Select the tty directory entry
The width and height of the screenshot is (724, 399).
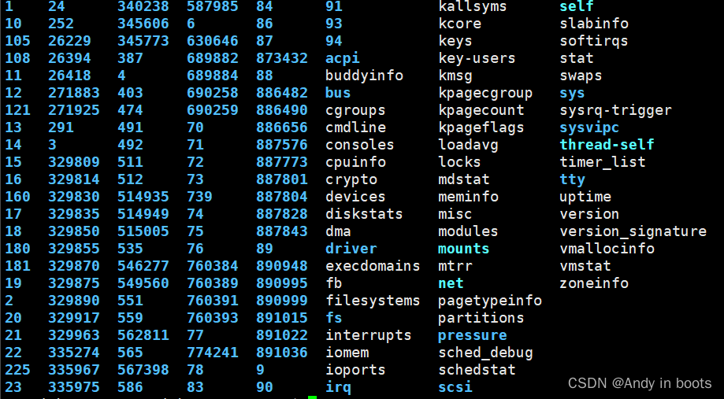(x=572, y=179)
